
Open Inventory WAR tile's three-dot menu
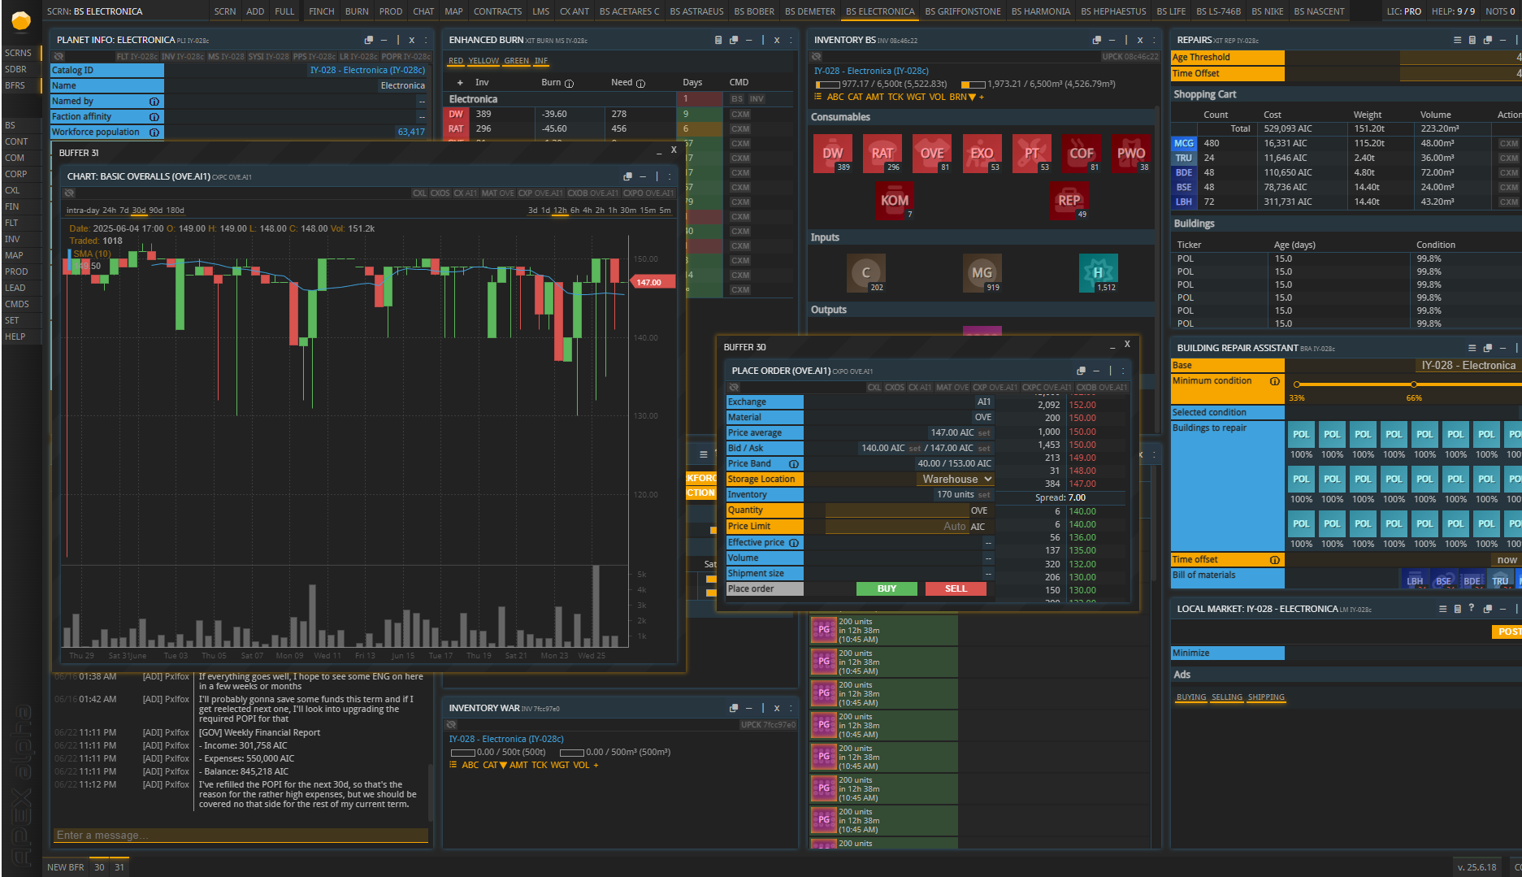791,708
